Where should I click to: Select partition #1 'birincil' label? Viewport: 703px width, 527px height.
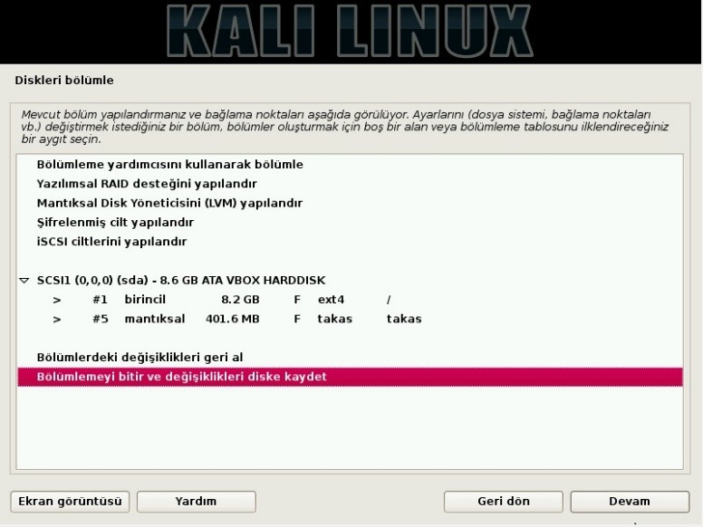145,300
